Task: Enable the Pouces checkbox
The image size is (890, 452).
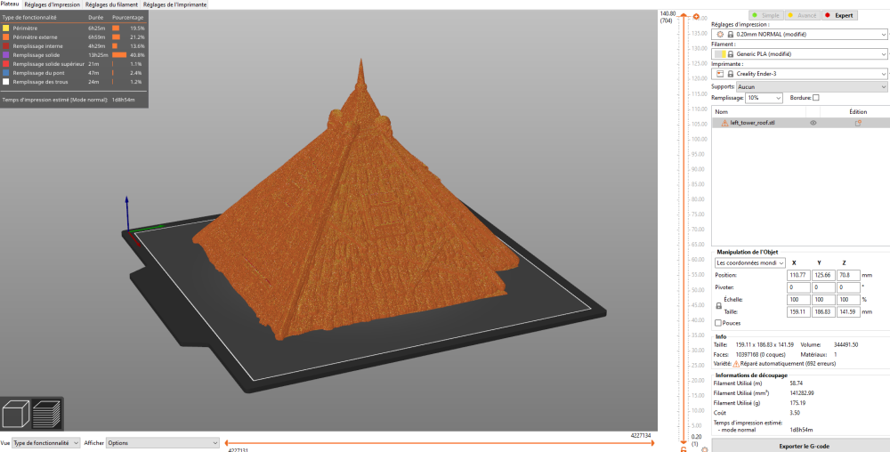Action: 718,323
